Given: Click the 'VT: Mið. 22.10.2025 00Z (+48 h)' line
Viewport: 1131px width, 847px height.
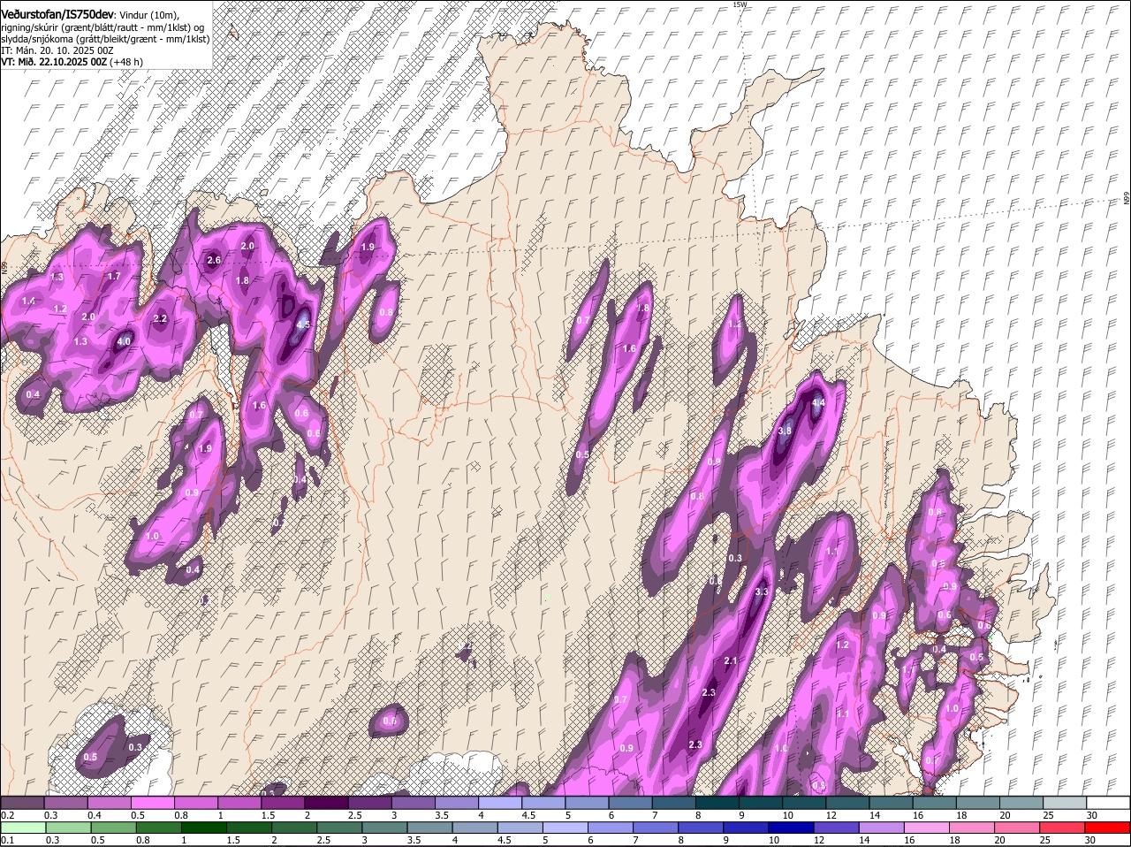Looking at the screenshot, I should [72, 63].
